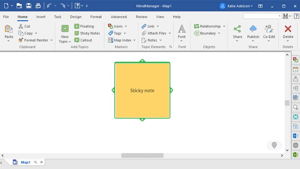Cut the selected sticky note
300x169 pixels.
(x=24, y=26)
